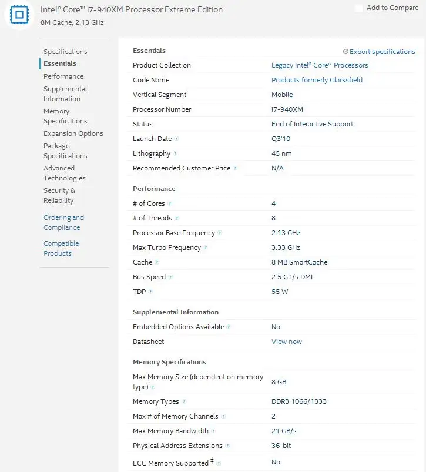
Task: Show Recommended Customer Price info tooltip icon
Action: point(235,168)
